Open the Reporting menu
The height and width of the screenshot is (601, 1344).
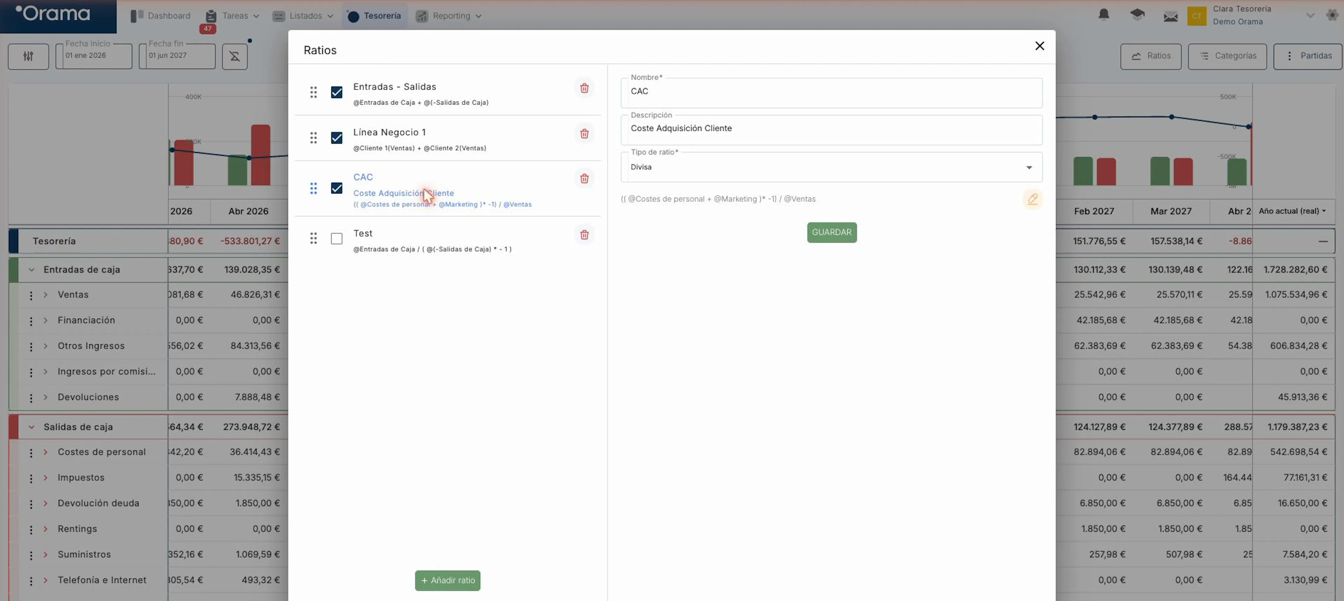tap(449, 16)
